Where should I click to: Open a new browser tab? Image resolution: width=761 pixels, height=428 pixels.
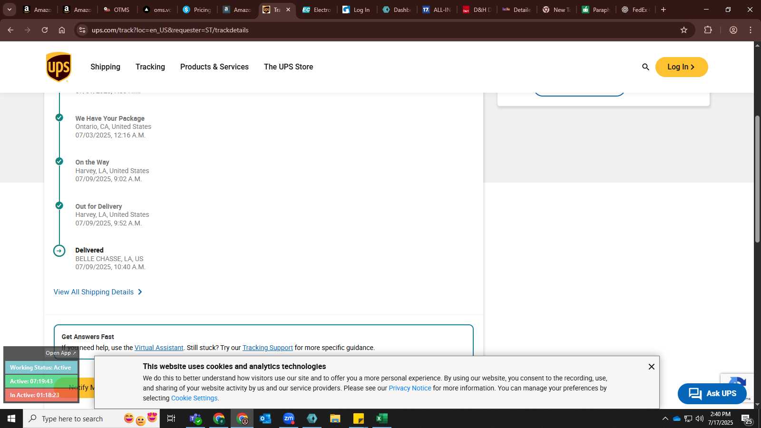coord(663,10)
